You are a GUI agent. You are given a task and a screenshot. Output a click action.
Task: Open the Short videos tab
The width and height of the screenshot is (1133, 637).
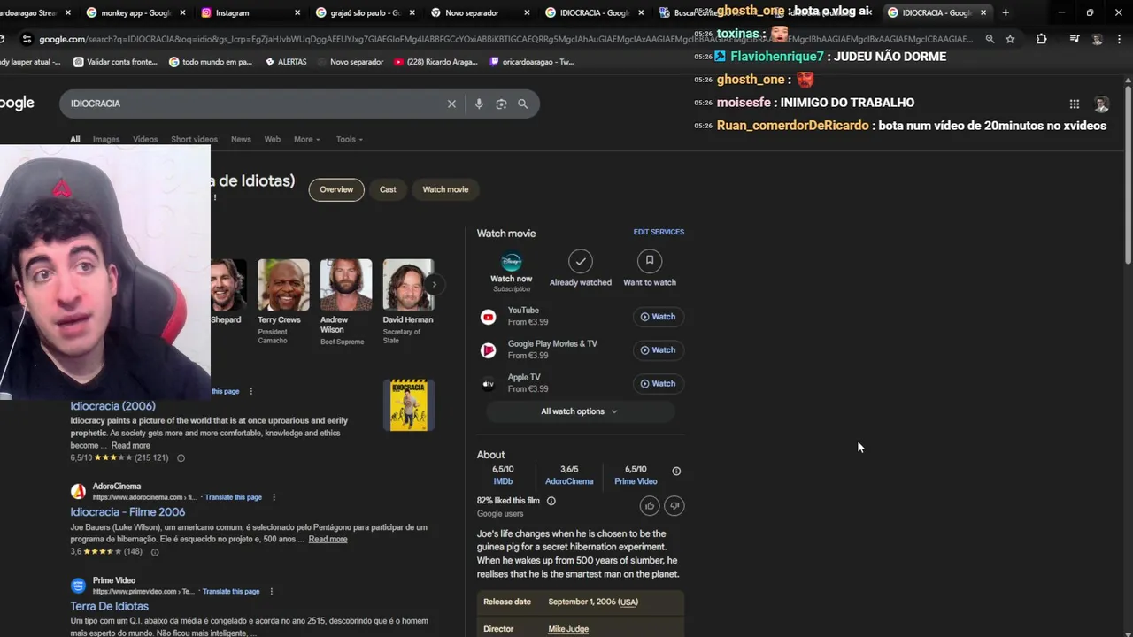coord(194,139)
